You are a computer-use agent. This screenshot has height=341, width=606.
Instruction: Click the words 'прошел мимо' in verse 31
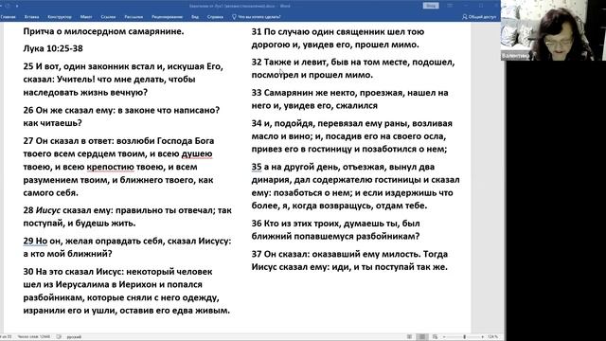(386, 45)
